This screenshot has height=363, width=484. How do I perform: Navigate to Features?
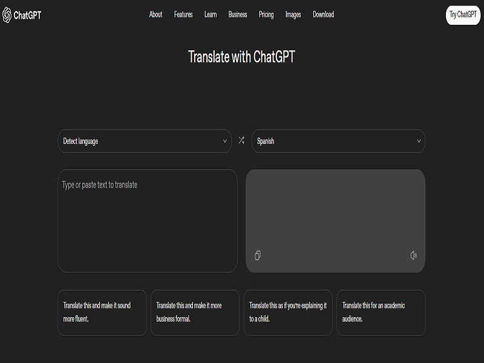(x=183, y=14)
